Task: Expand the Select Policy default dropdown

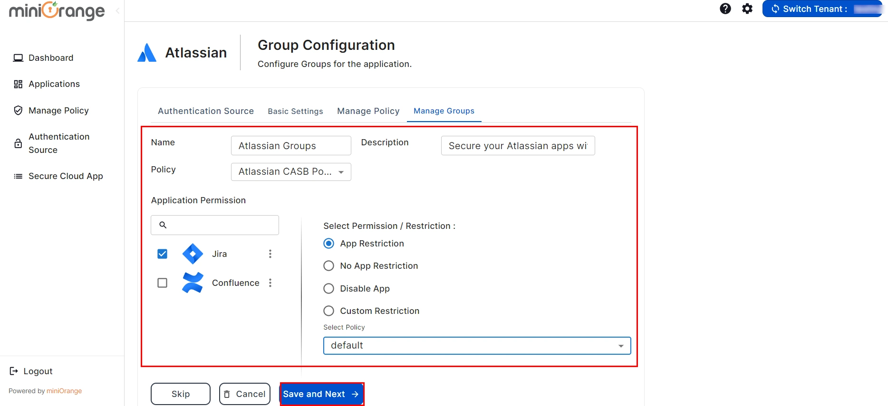Action: (x=477, y=346)
